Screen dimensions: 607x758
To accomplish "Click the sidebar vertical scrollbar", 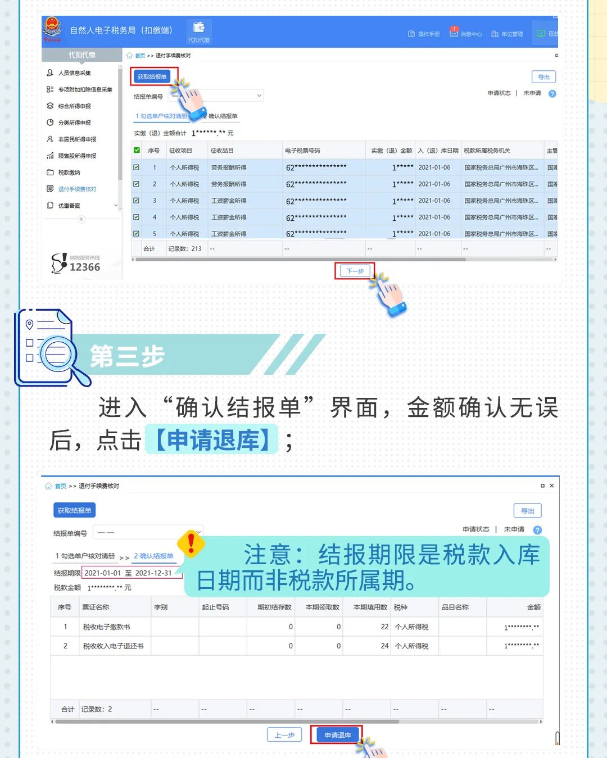I will point(120,124).
